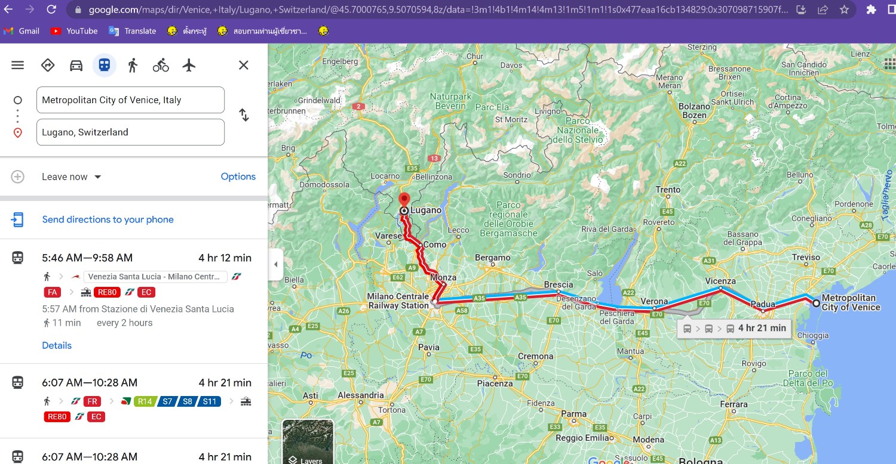Image resolution: width=896 pixels, height=464 pixels.
Task: Click the 4 hr 21 min route tooltip on map
Action: point(734,329)
